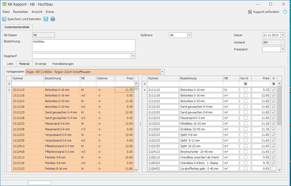Click the splitter handle between the grids
Image resolution: width=291 pixels, height=186 pixels.
coord(140,124)
